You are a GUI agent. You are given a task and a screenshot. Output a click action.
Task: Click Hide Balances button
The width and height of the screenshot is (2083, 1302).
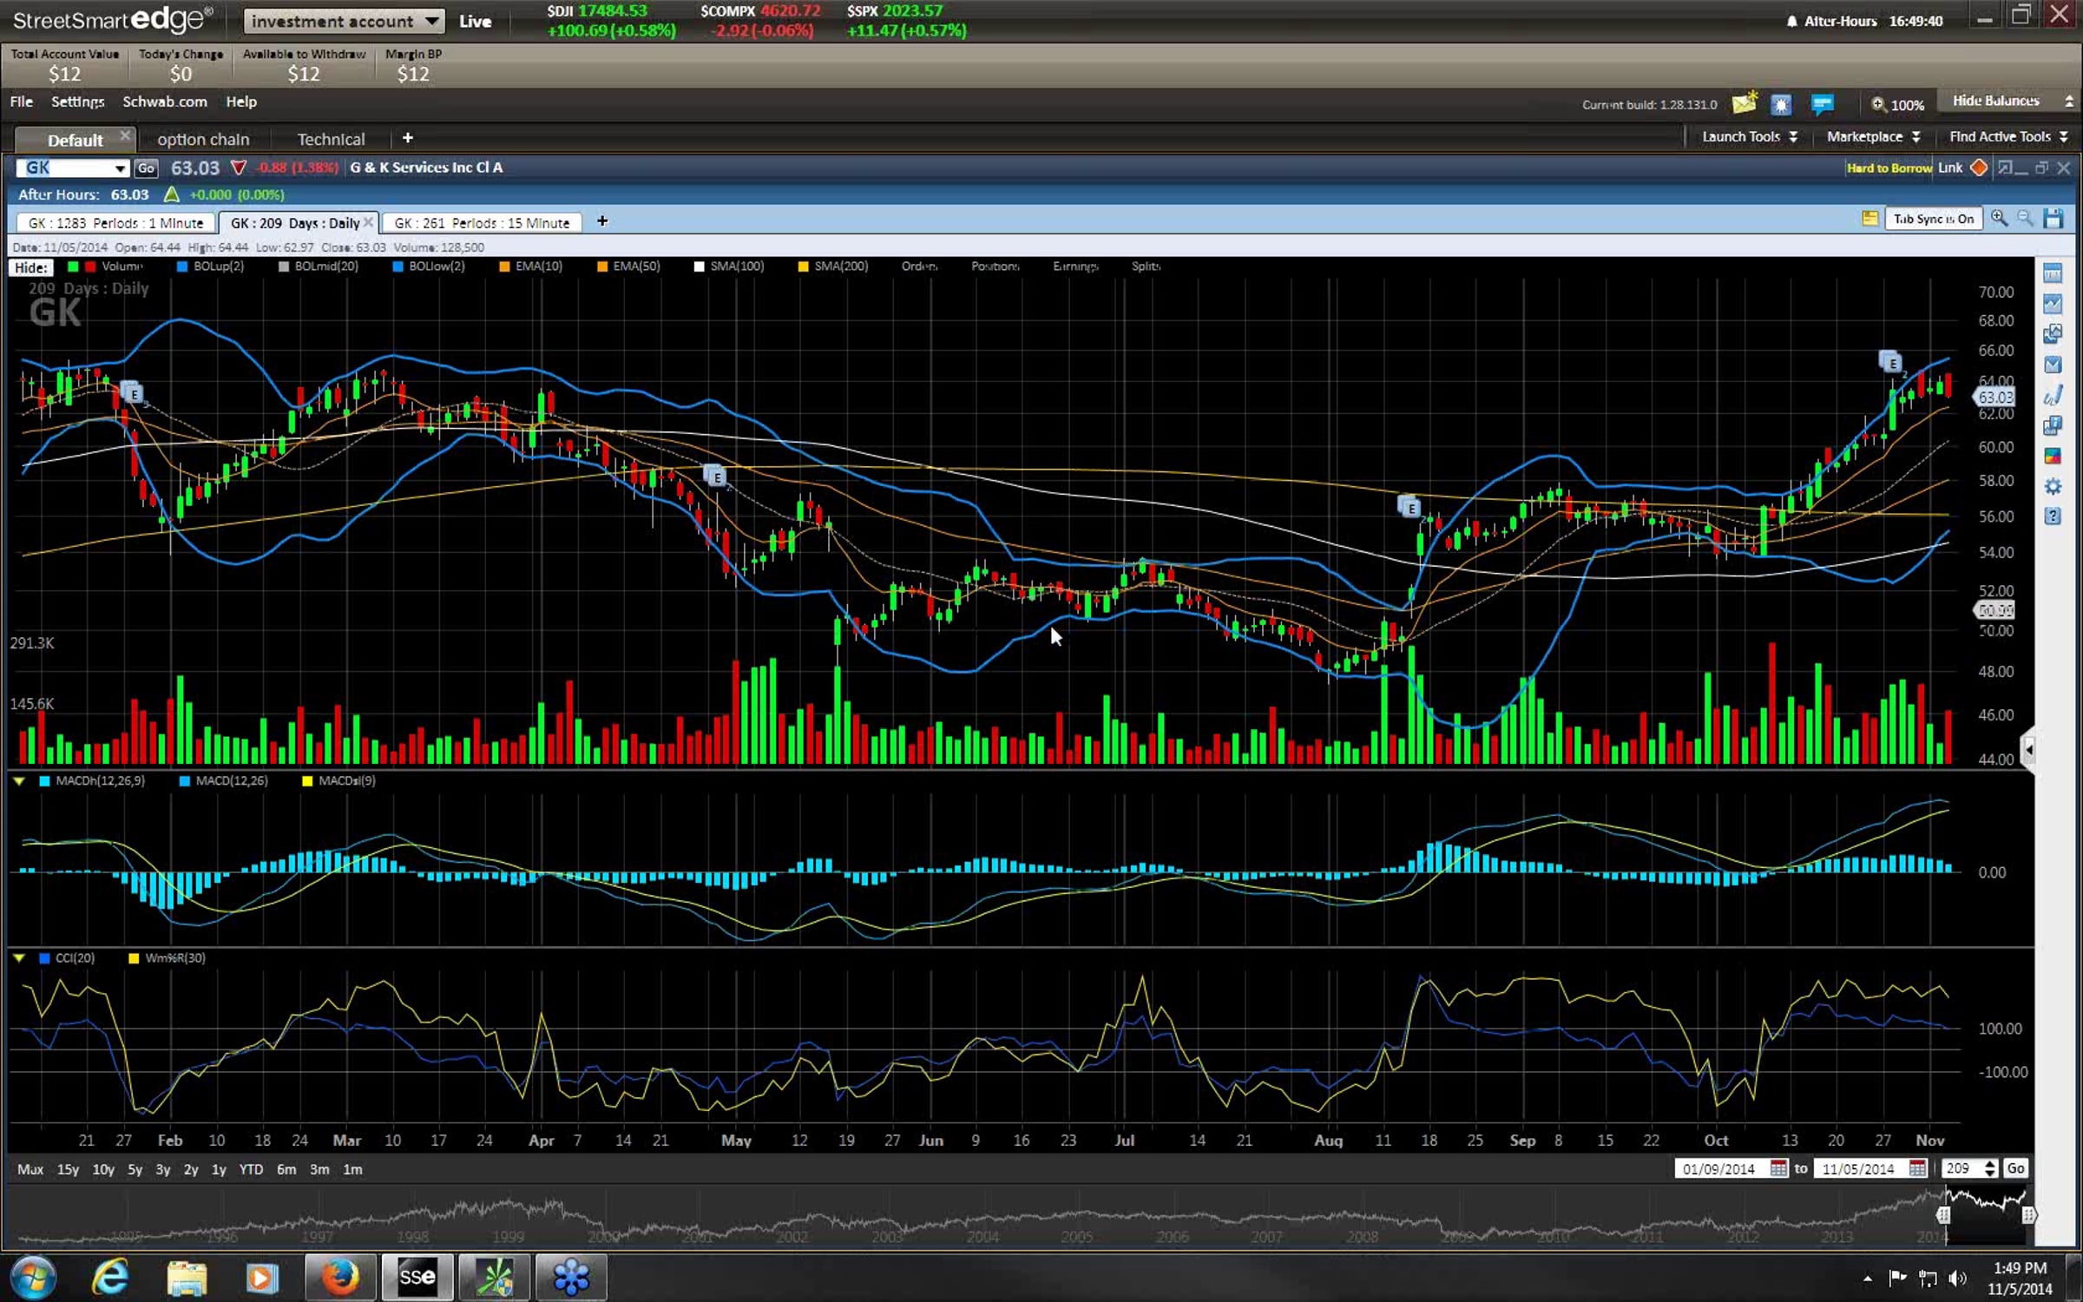pyautogui.click(x=1995, y=101)
